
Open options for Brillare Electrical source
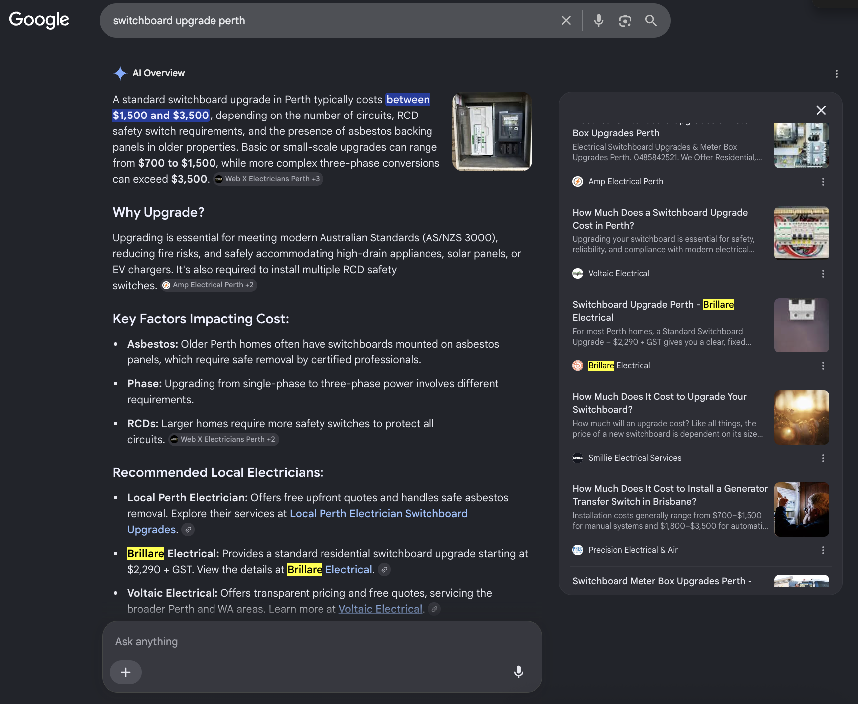pyautogui.click(x=823, y=366)
